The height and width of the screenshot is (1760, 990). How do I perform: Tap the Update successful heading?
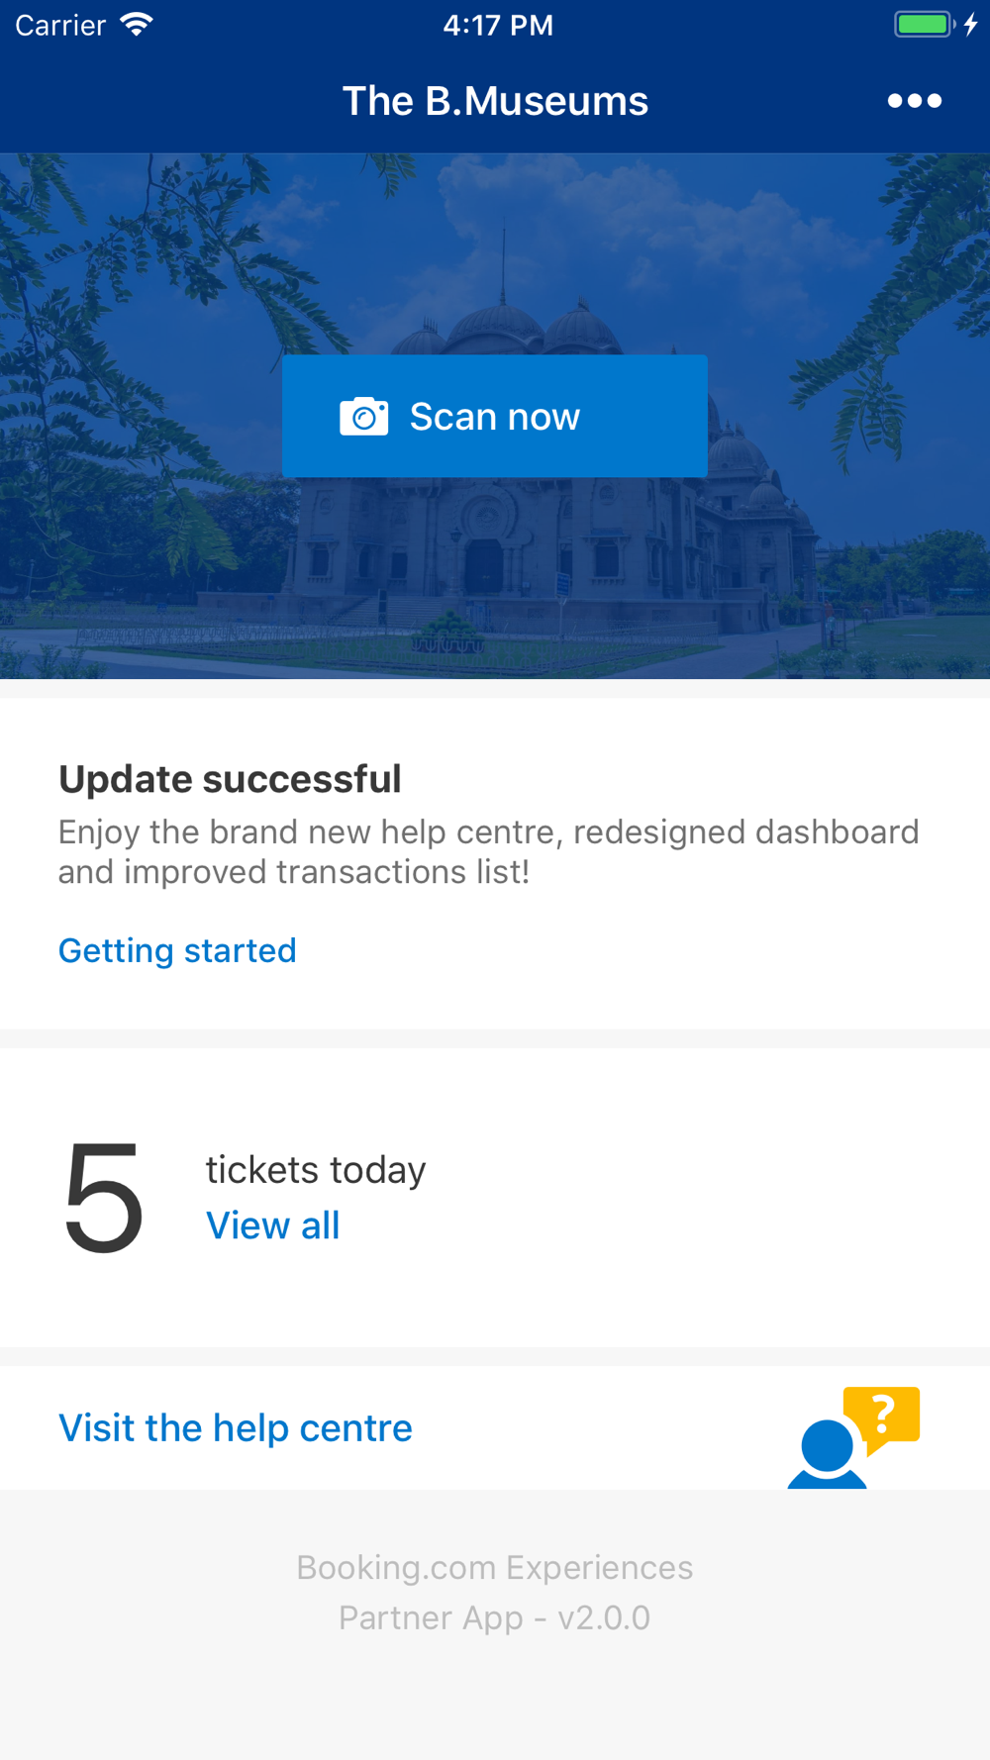coord(230,779)
